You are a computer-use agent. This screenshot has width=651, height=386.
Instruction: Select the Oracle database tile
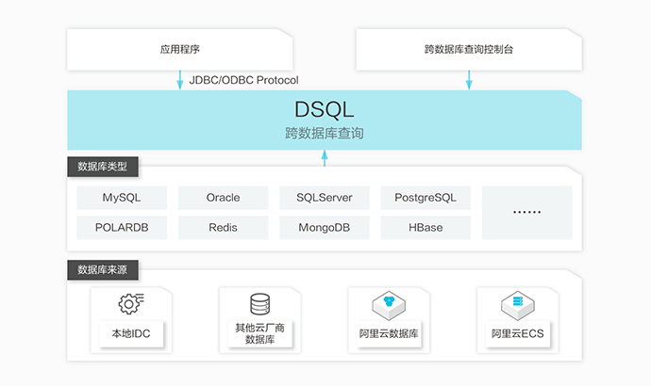[223, 198]
